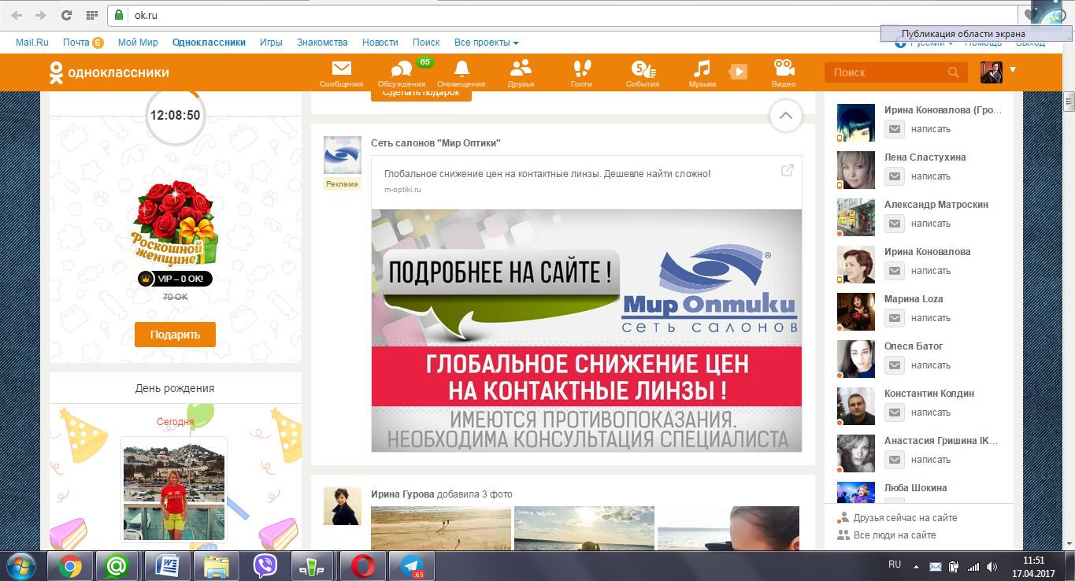Select Игры in top bar
This screenshot has height=581, width=1075.
pos(271,43)
